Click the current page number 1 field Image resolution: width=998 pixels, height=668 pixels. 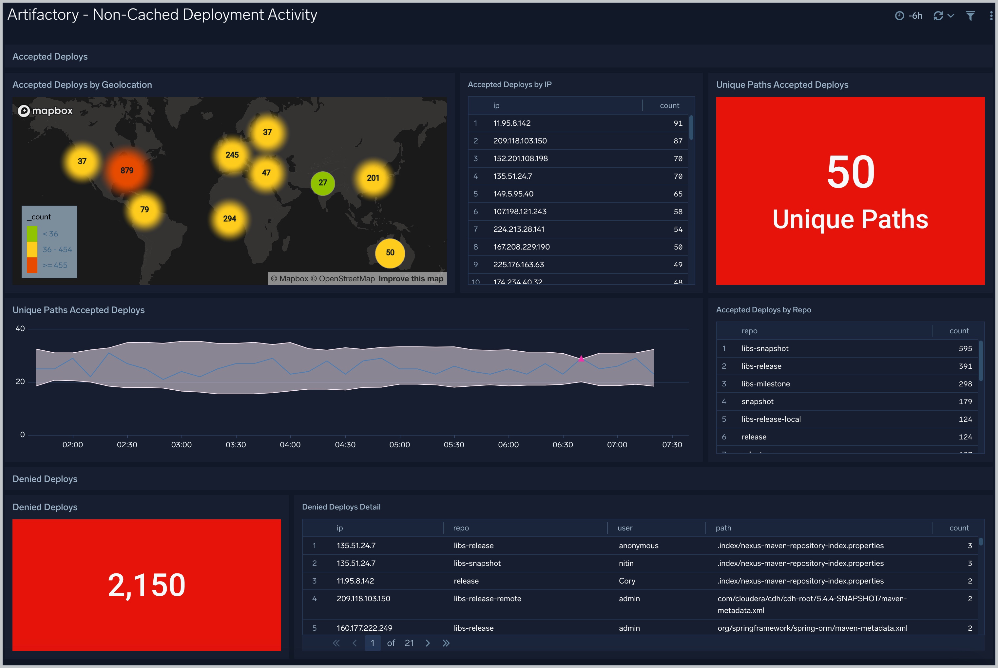pos(372,643)
